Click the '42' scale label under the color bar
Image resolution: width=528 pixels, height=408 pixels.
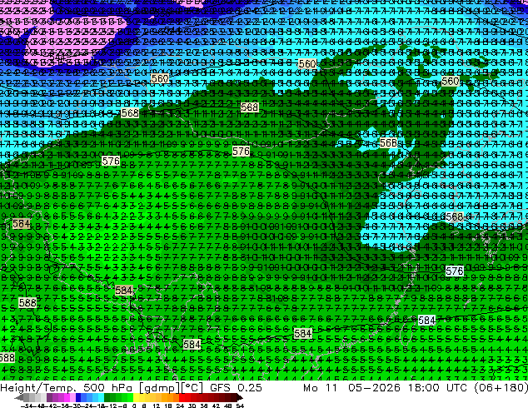[217, 406]
